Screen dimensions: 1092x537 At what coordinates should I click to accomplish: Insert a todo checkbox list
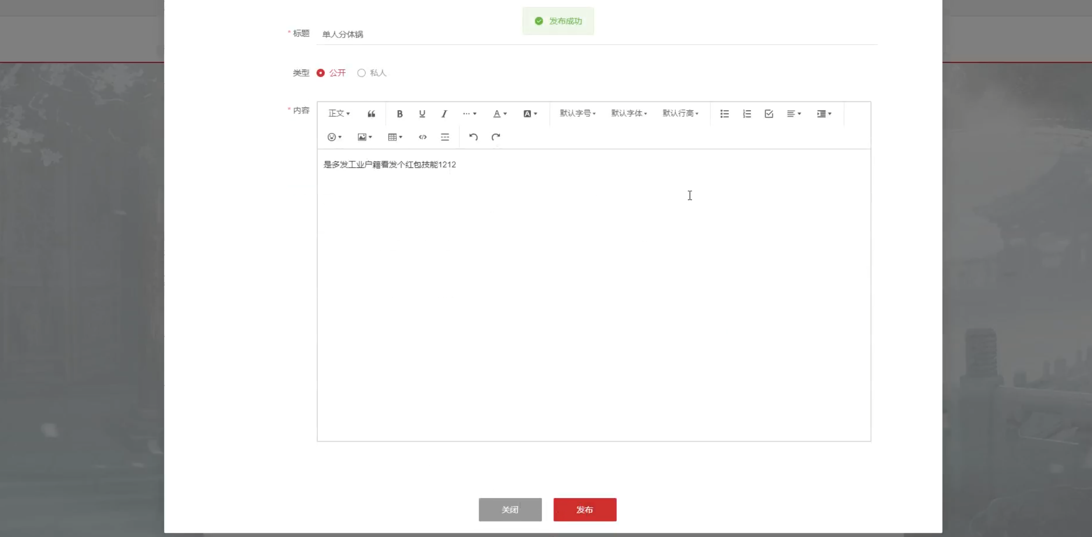point(768,114)
